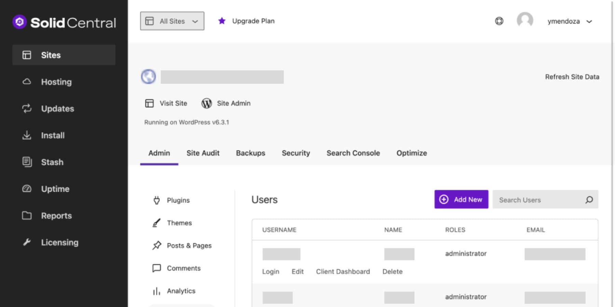Click the Updates sync icon
The width and height of the screenshot is (615, 307).
point(27,108)
